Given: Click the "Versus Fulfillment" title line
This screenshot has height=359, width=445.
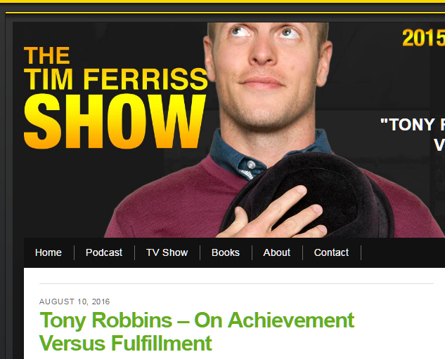Looking at the screenshot, I should (125, 343).
